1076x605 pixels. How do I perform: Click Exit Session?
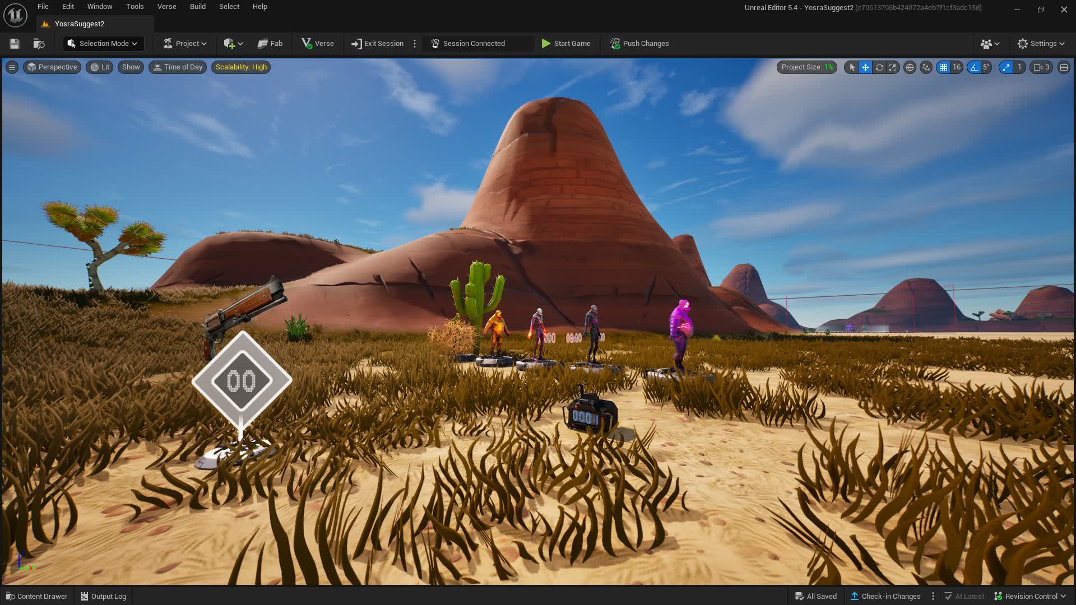click(377, 44)
